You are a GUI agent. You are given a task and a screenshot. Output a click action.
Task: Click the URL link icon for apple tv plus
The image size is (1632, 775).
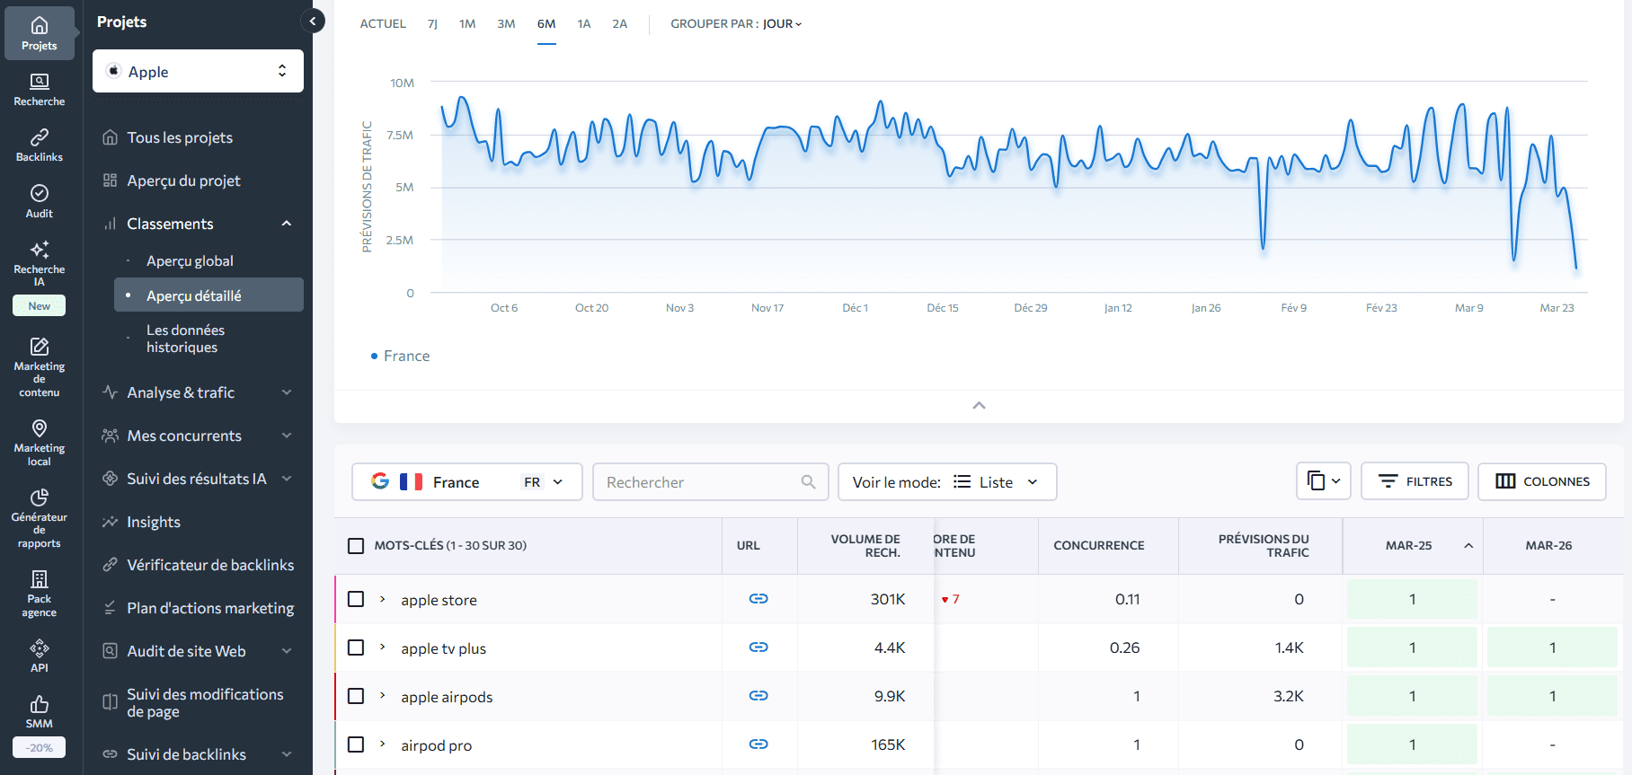click(x=758, y=647)
